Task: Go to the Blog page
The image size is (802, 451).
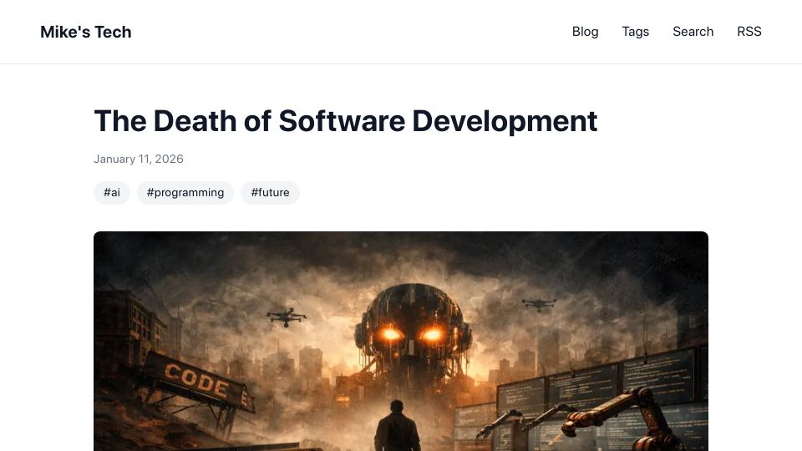Action: [585, 32]
